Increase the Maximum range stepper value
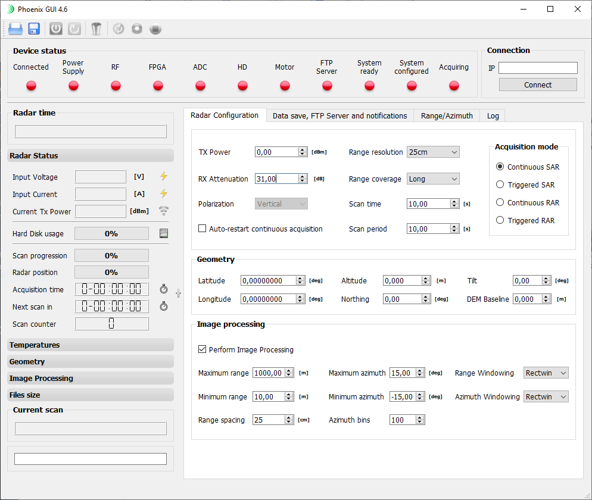This screenshot has height=500, width=592. click(289, 370)
